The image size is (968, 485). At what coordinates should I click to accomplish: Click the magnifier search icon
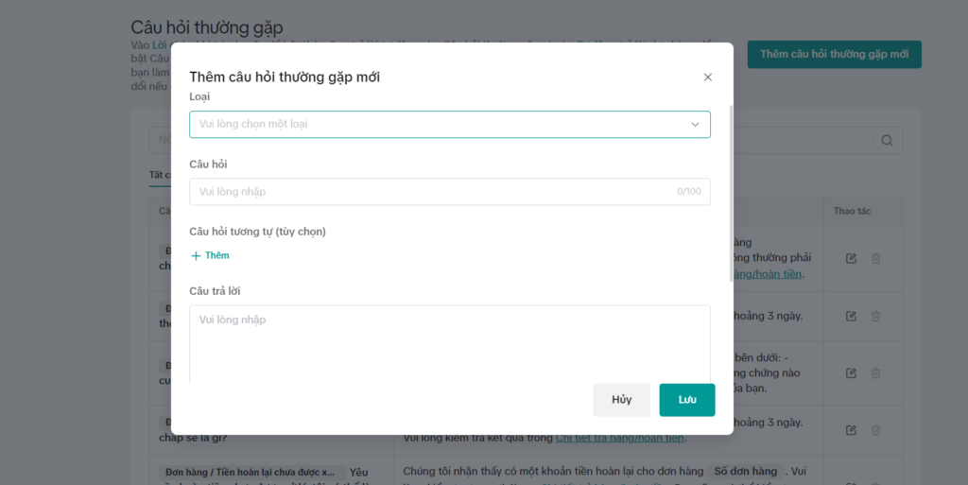coord(887,141)
